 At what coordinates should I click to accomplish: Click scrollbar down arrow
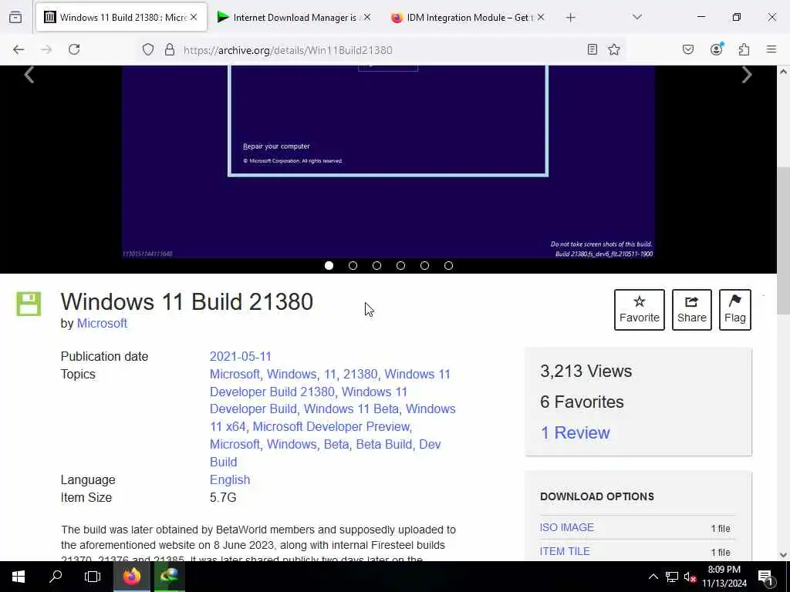pos(783,555)
